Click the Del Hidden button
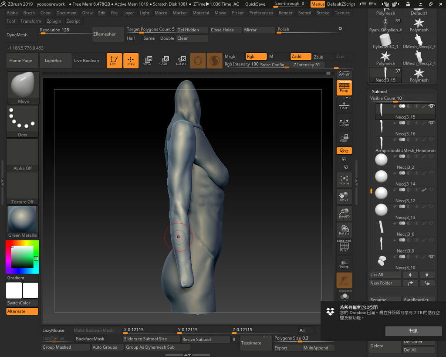Screen dimensions: 446x357 click(192, 30)
